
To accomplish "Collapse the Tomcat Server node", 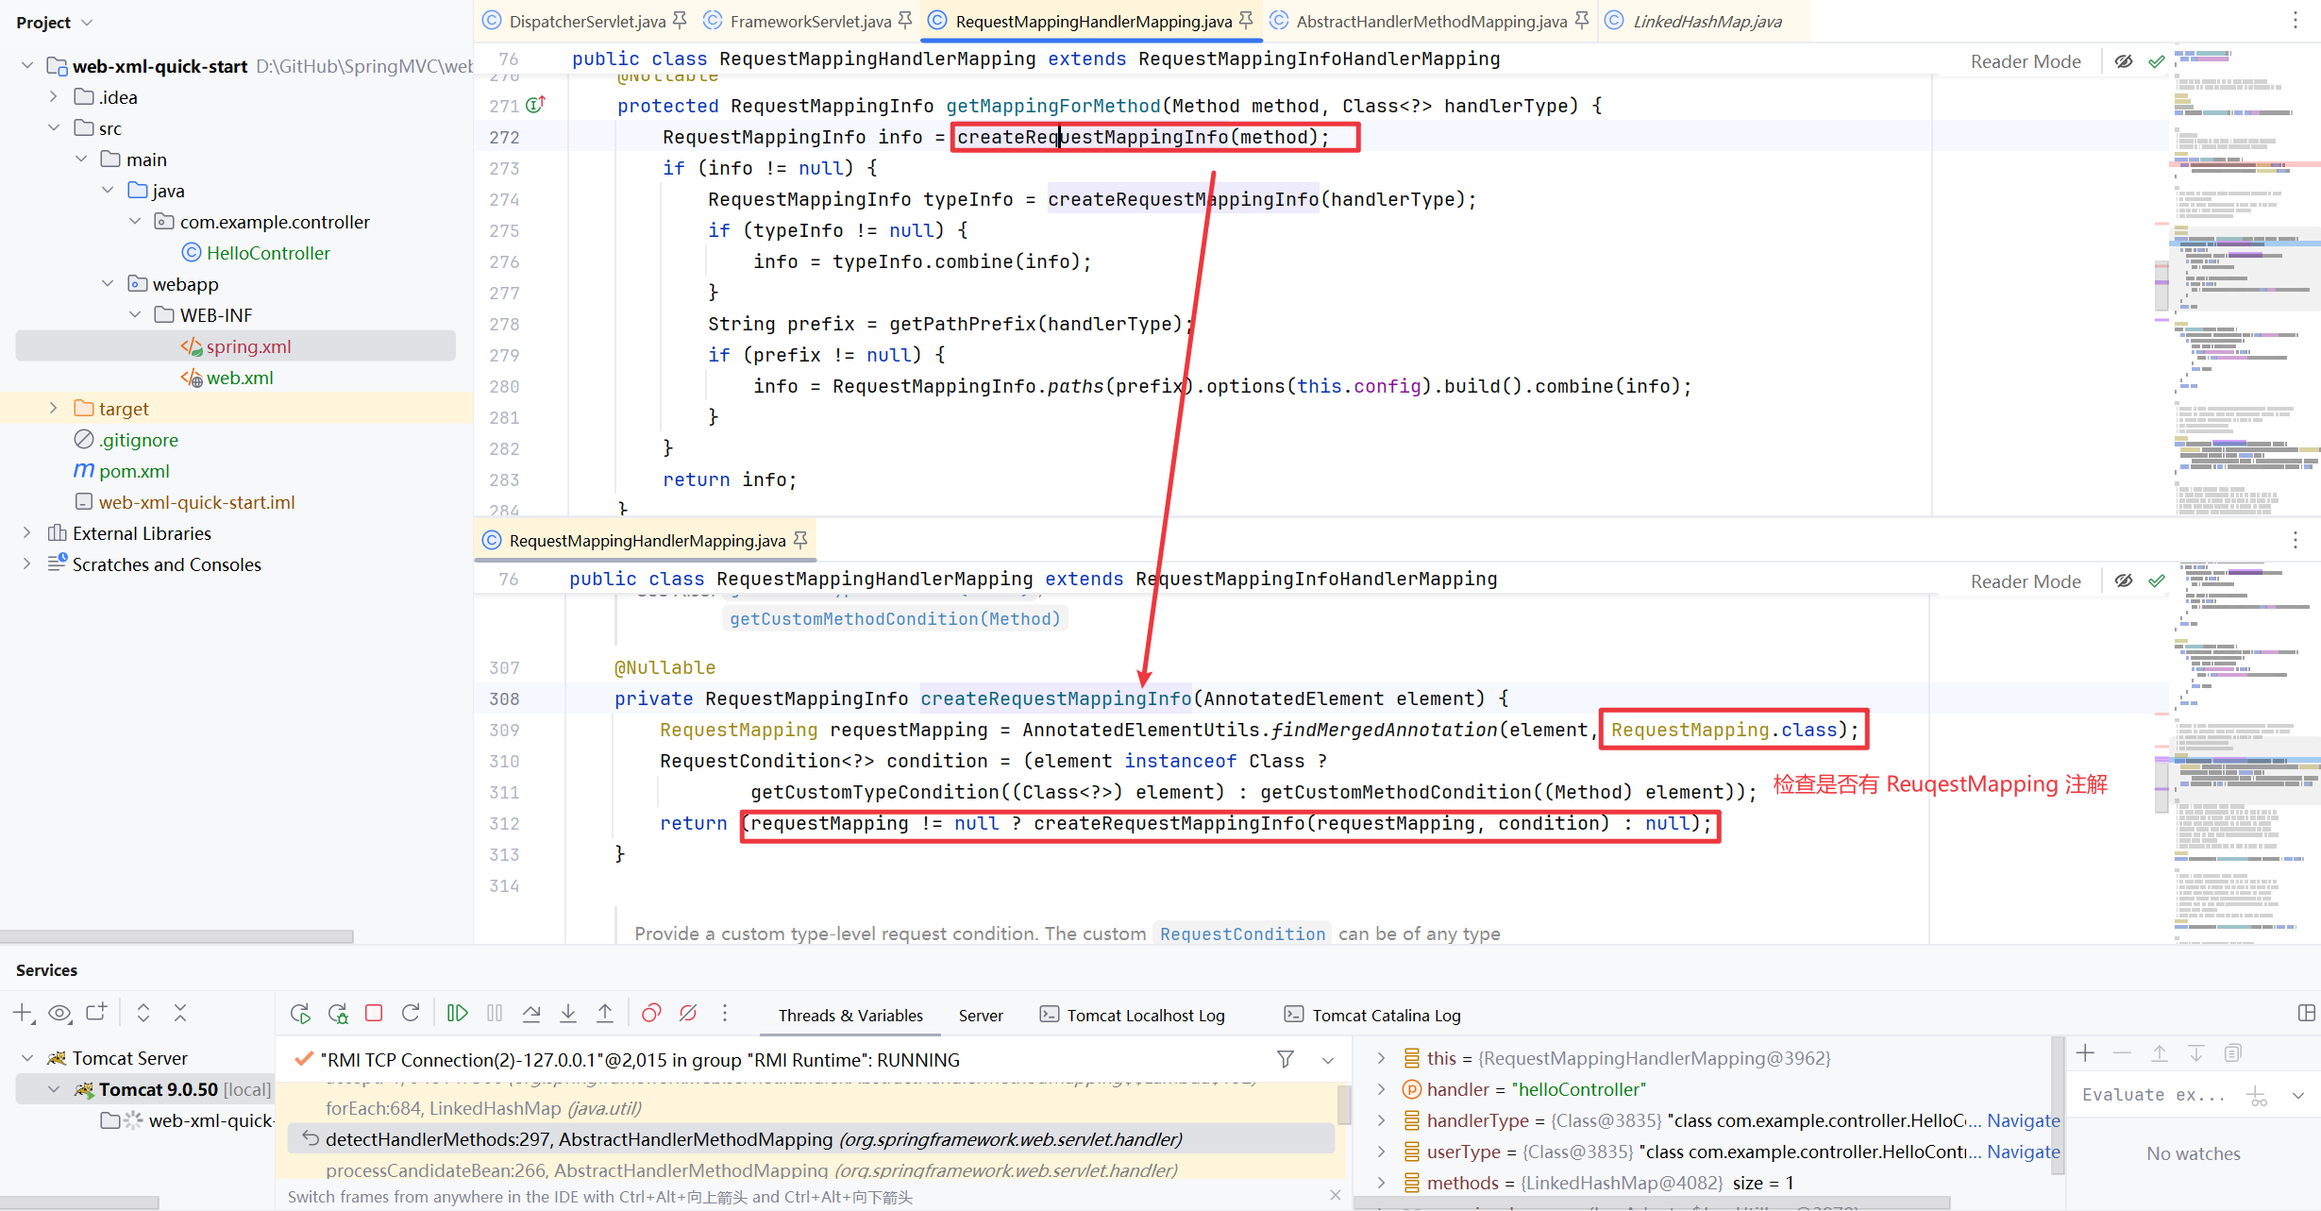I will click(x=27, y=1057).
